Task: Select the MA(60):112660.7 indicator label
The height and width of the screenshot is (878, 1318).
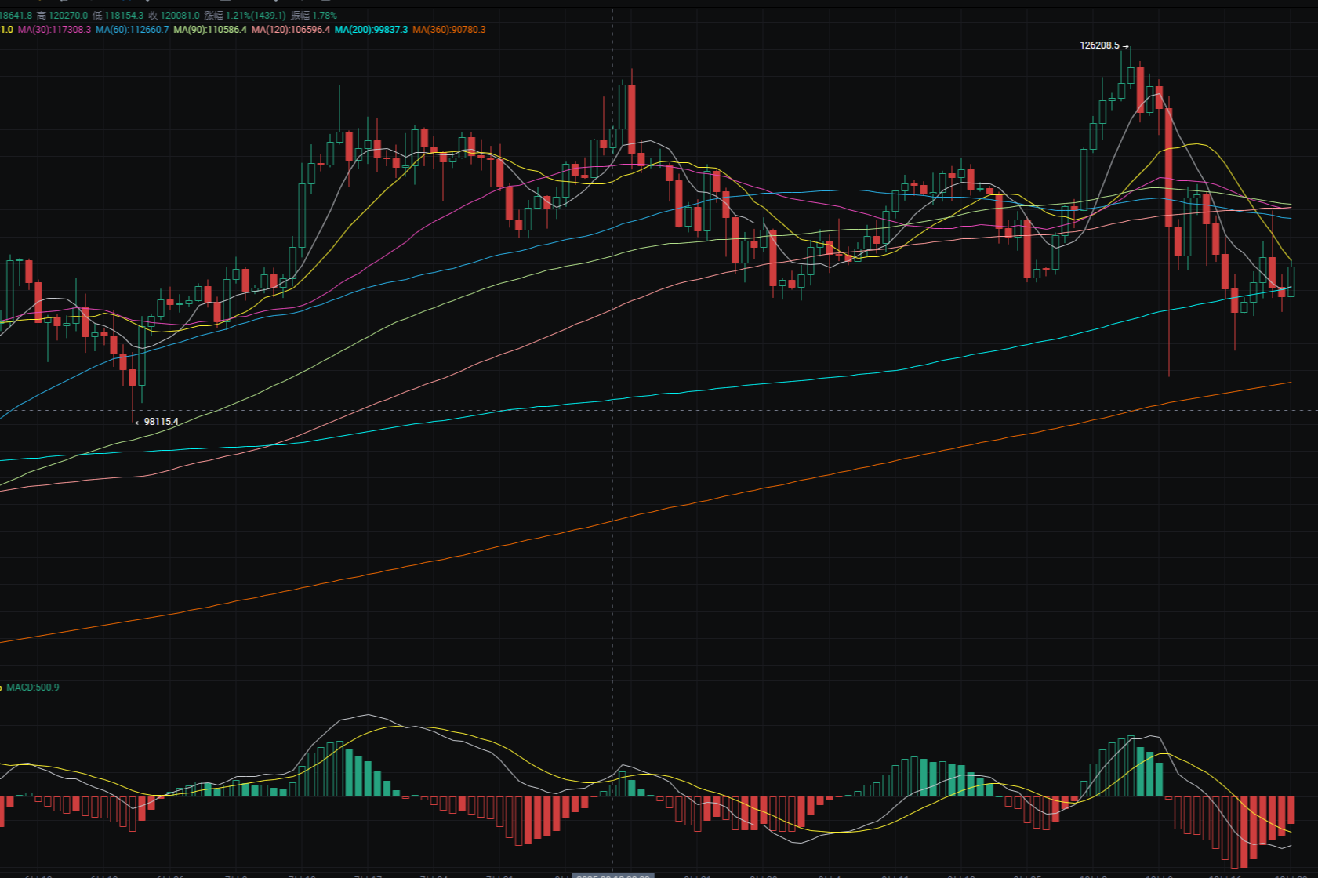Action: (x=132, y=30)
